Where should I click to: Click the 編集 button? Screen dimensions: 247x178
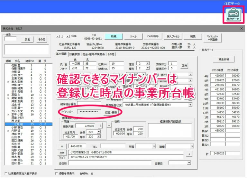pyautogui.click(x=193, y=36)
